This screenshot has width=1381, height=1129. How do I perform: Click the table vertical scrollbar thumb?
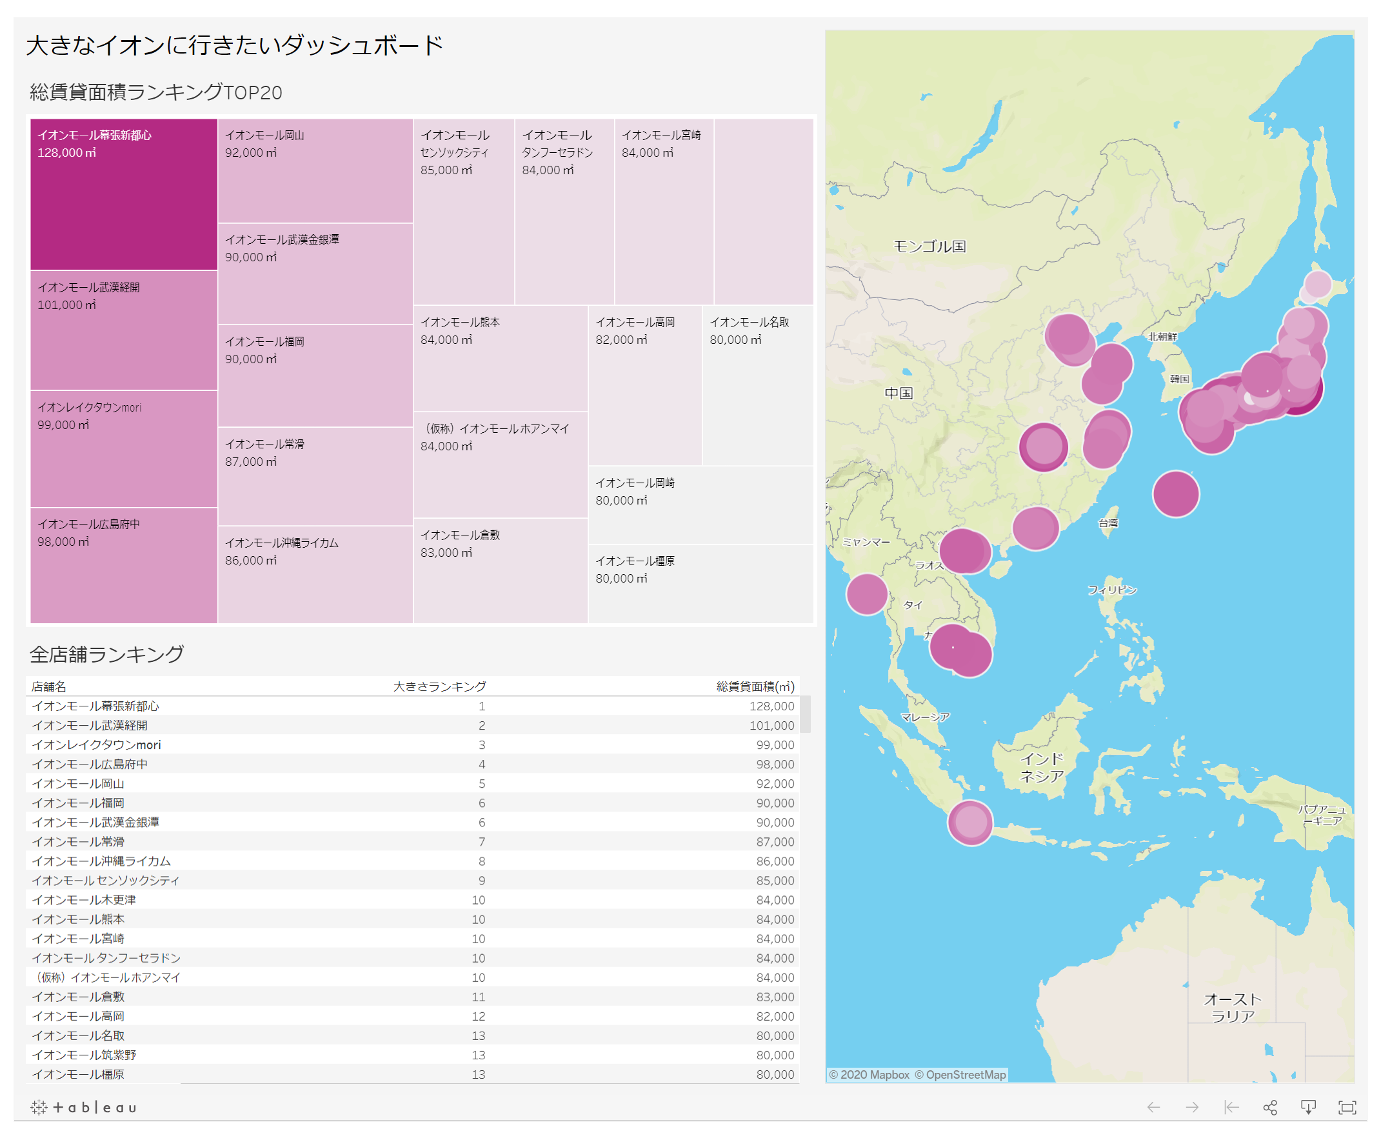(805, 714)
